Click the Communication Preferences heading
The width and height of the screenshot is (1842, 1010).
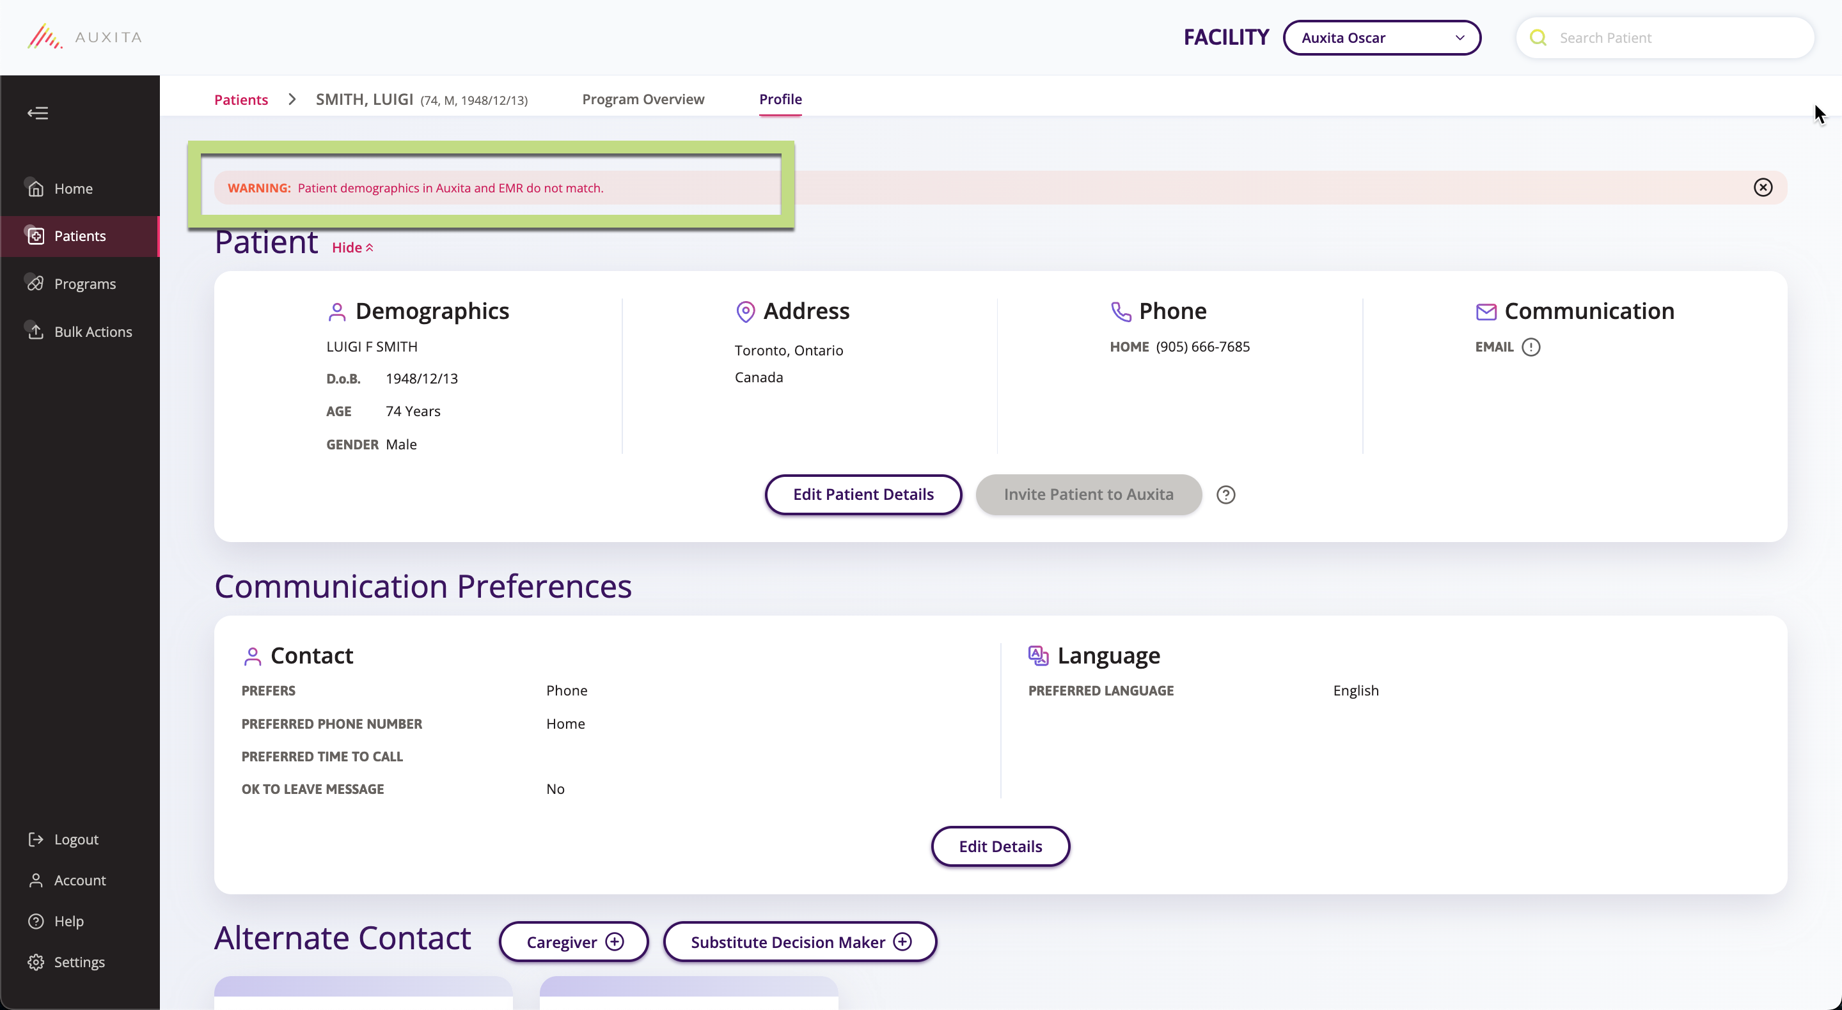click(423, 586)
